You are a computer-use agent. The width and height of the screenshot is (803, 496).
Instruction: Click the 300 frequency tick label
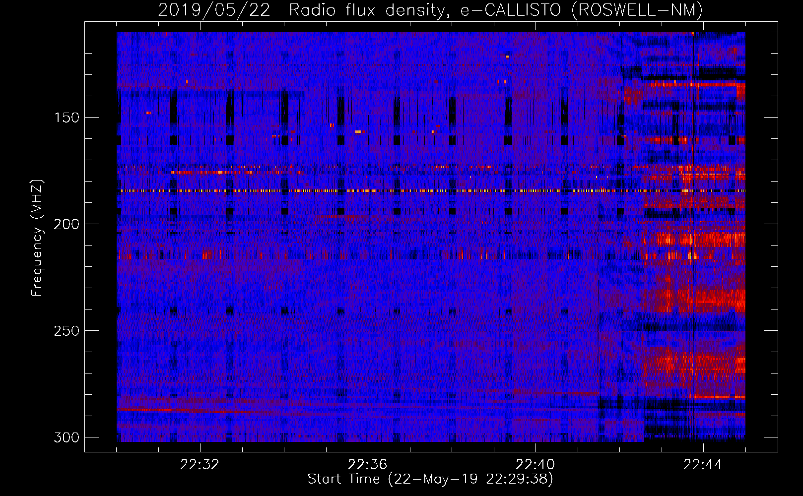coord(66,437)
